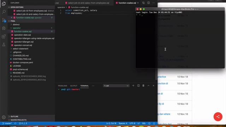
Task: Open the panel's more tabs ellipsis
Action: click(93, 86)
